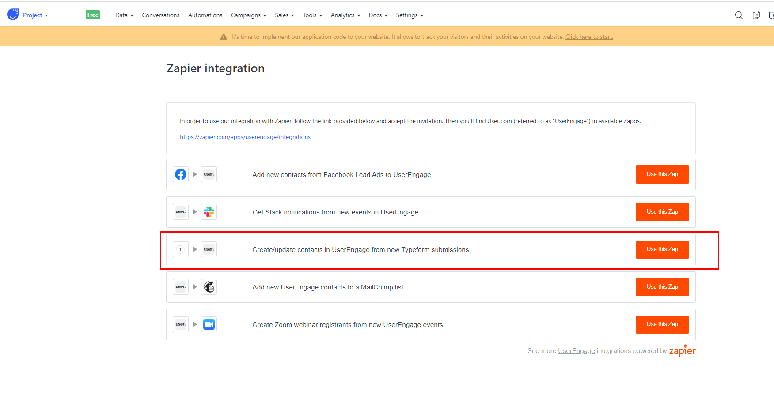Click the 'Zapier integration' page heading

click(x=216, y=68)
